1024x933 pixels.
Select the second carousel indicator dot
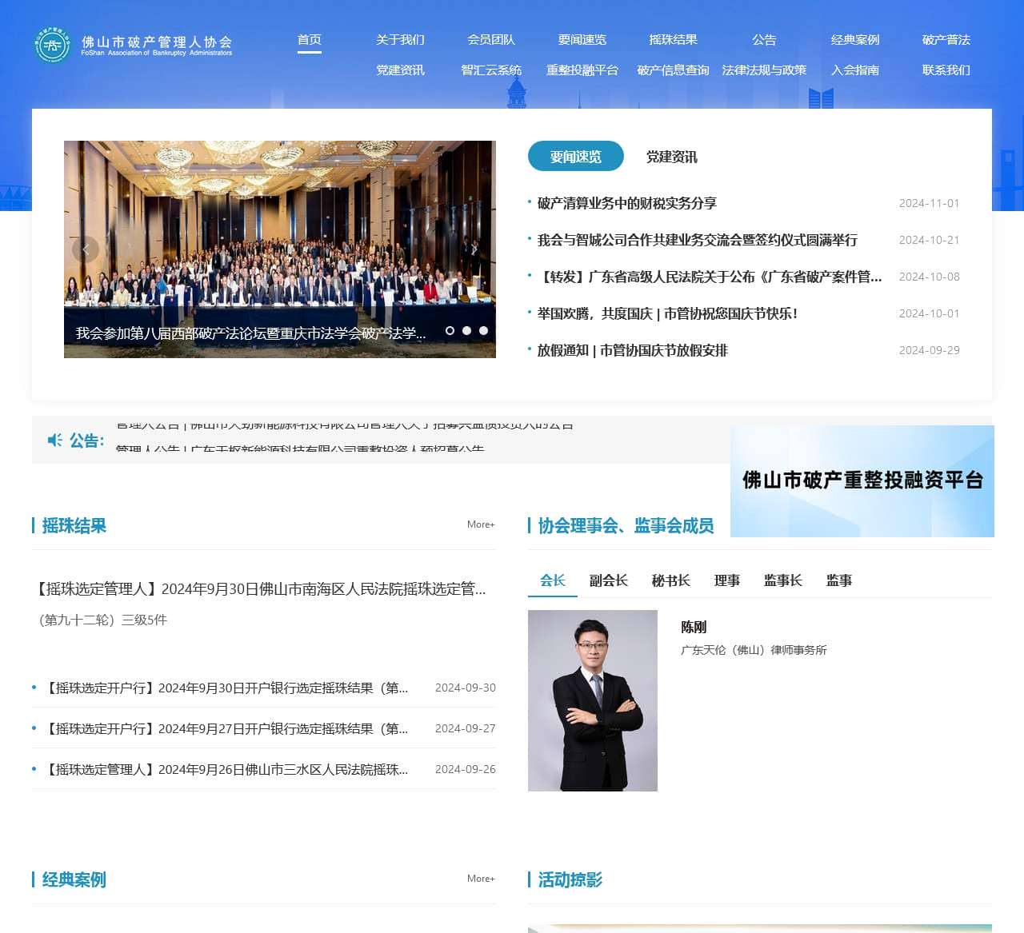click(x=466, y=329)
